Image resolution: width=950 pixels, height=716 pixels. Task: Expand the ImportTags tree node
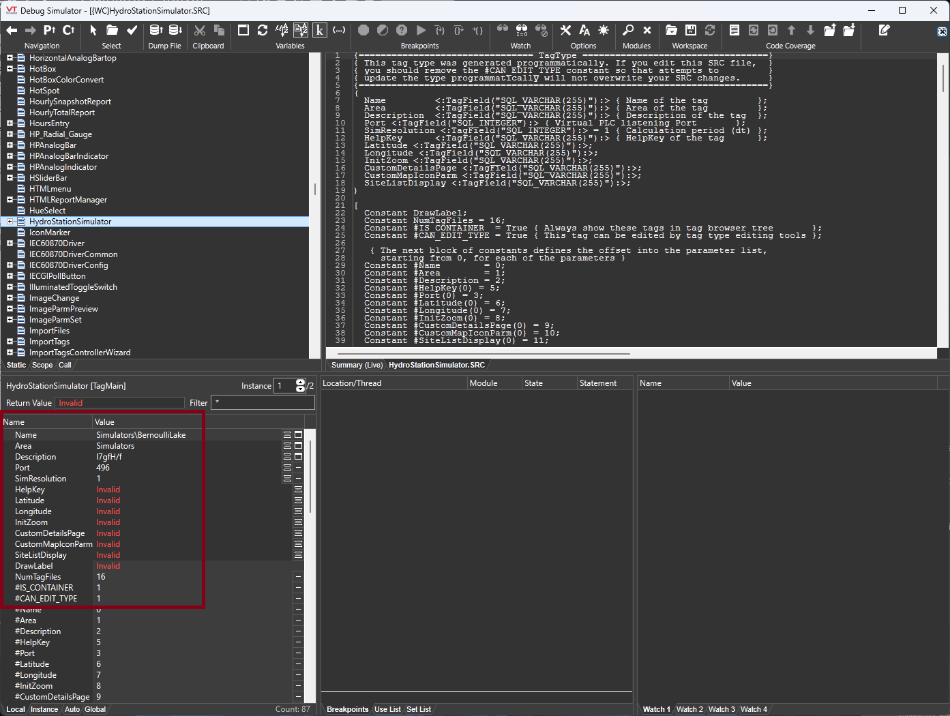pos(10,342)
